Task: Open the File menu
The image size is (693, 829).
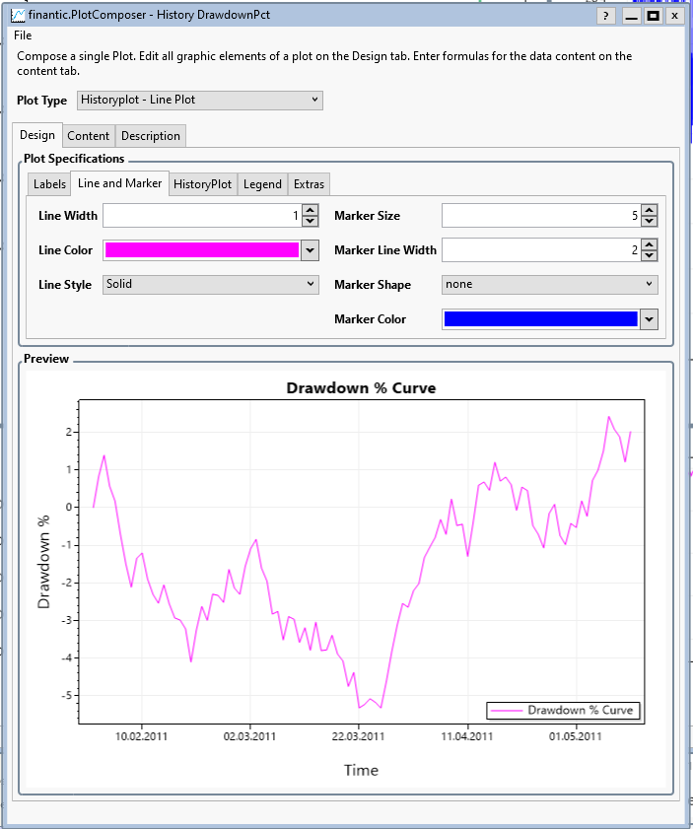Action: [x=23, y=35]
